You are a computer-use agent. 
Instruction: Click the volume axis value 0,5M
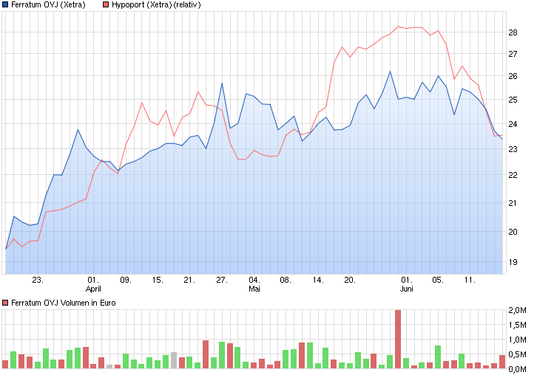(517, 354)
